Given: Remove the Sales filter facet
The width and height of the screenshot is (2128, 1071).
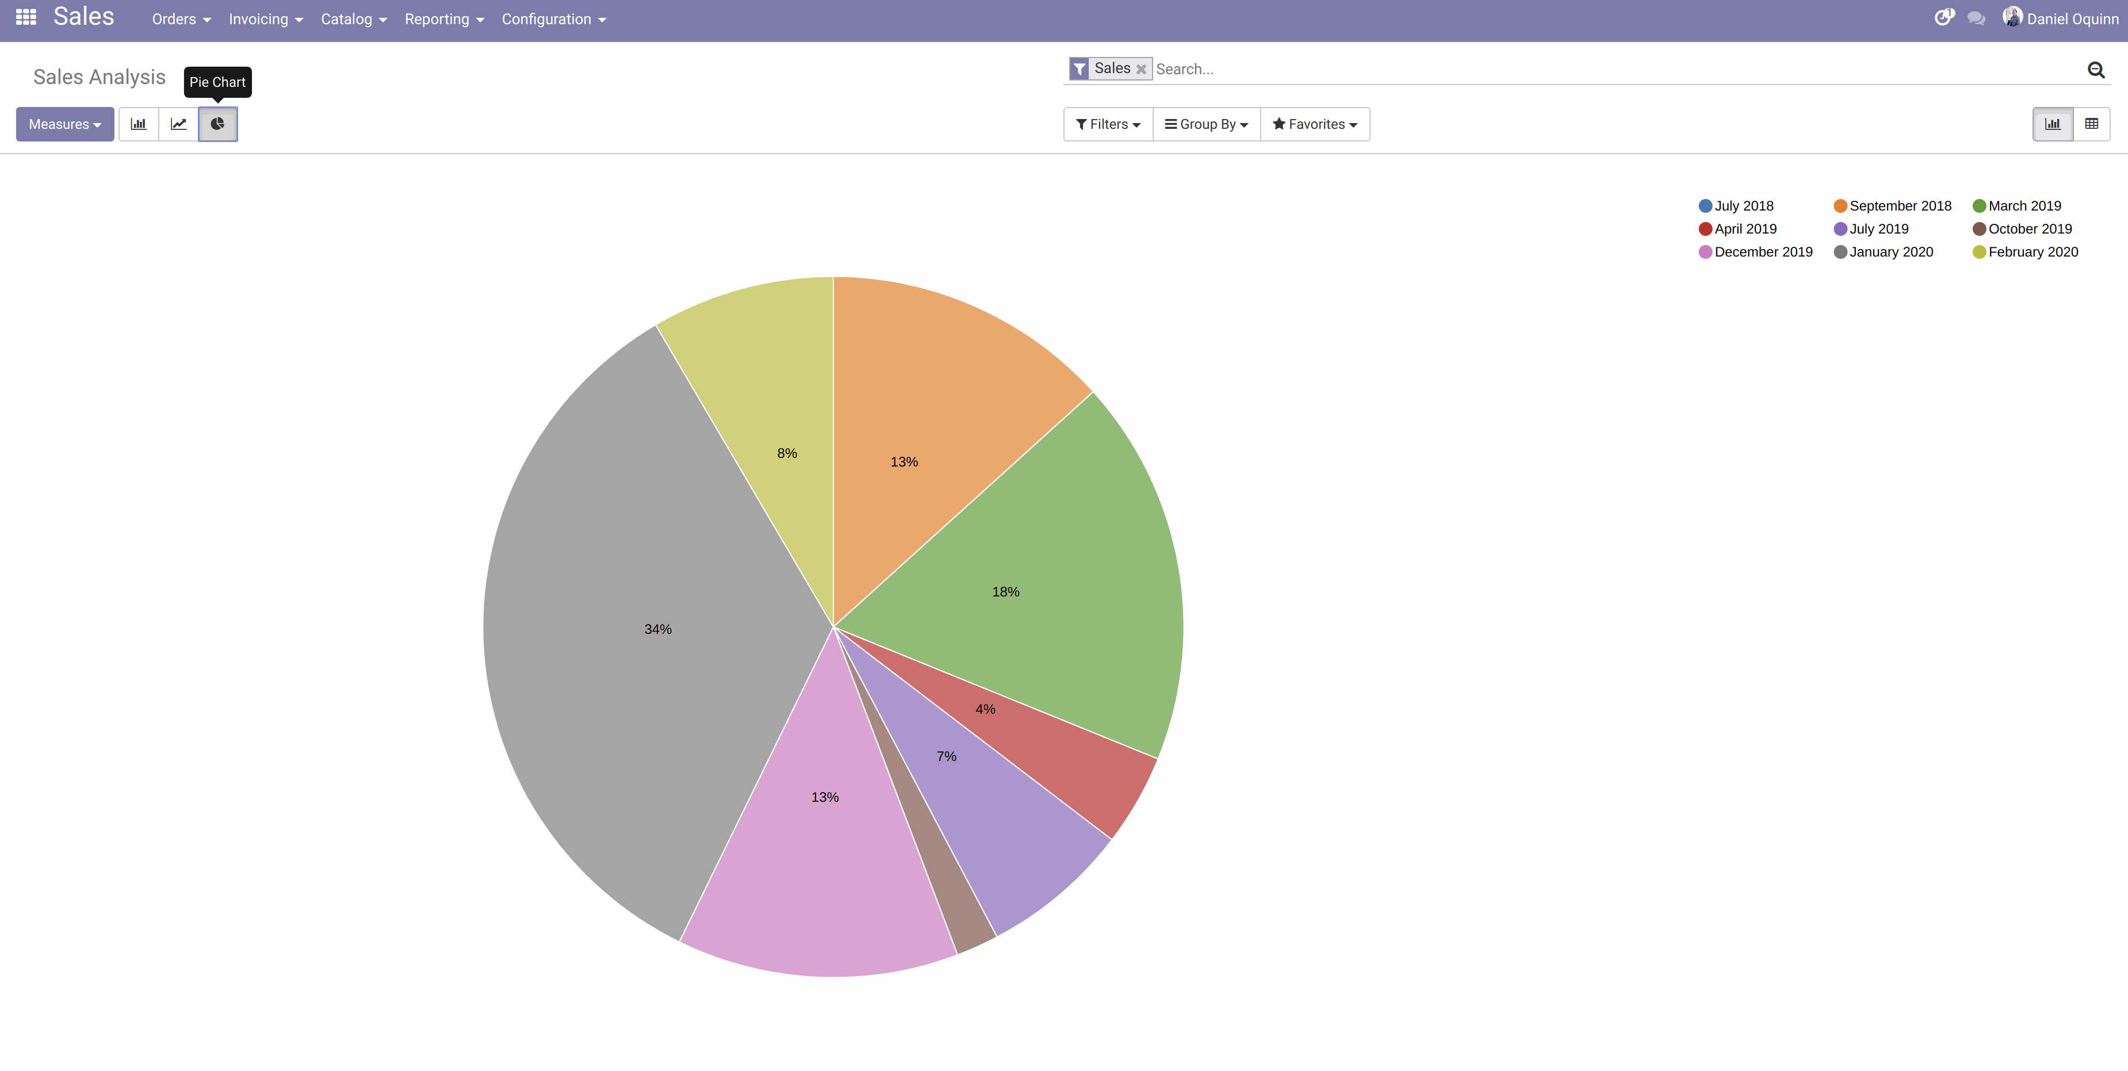Looking at the screenshot, I should click(1141, 70).
